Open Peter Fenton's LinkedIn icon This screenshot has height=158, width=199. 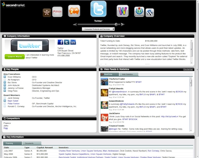(5, 103)
